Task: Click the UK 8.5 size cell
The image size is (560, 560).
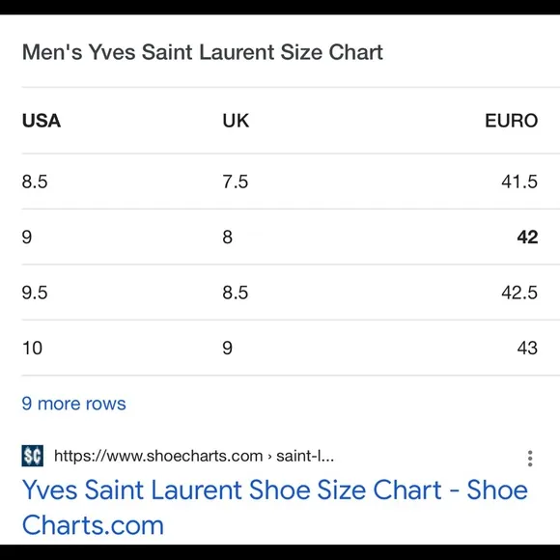Action: tap(236, 293)
